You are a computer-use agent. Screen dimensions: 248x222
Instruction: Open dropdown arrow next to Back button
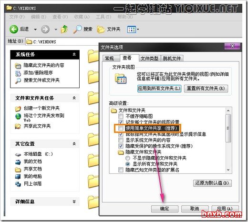click(x=35, y=30)
